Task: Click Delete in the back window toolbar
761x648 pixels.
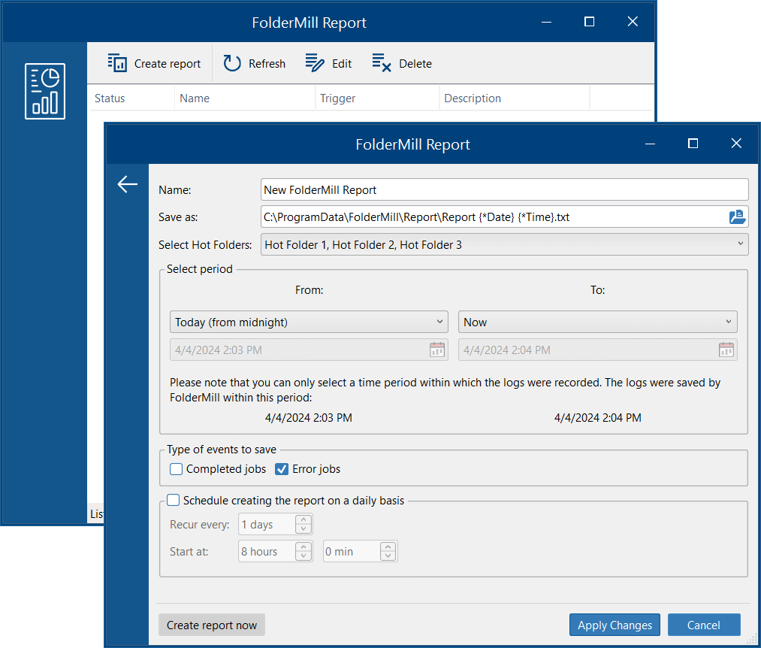Action: tap(402, 64)
